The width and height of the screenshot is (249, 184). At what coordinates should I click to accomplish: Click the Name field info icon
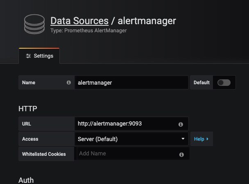click(69, 83)
